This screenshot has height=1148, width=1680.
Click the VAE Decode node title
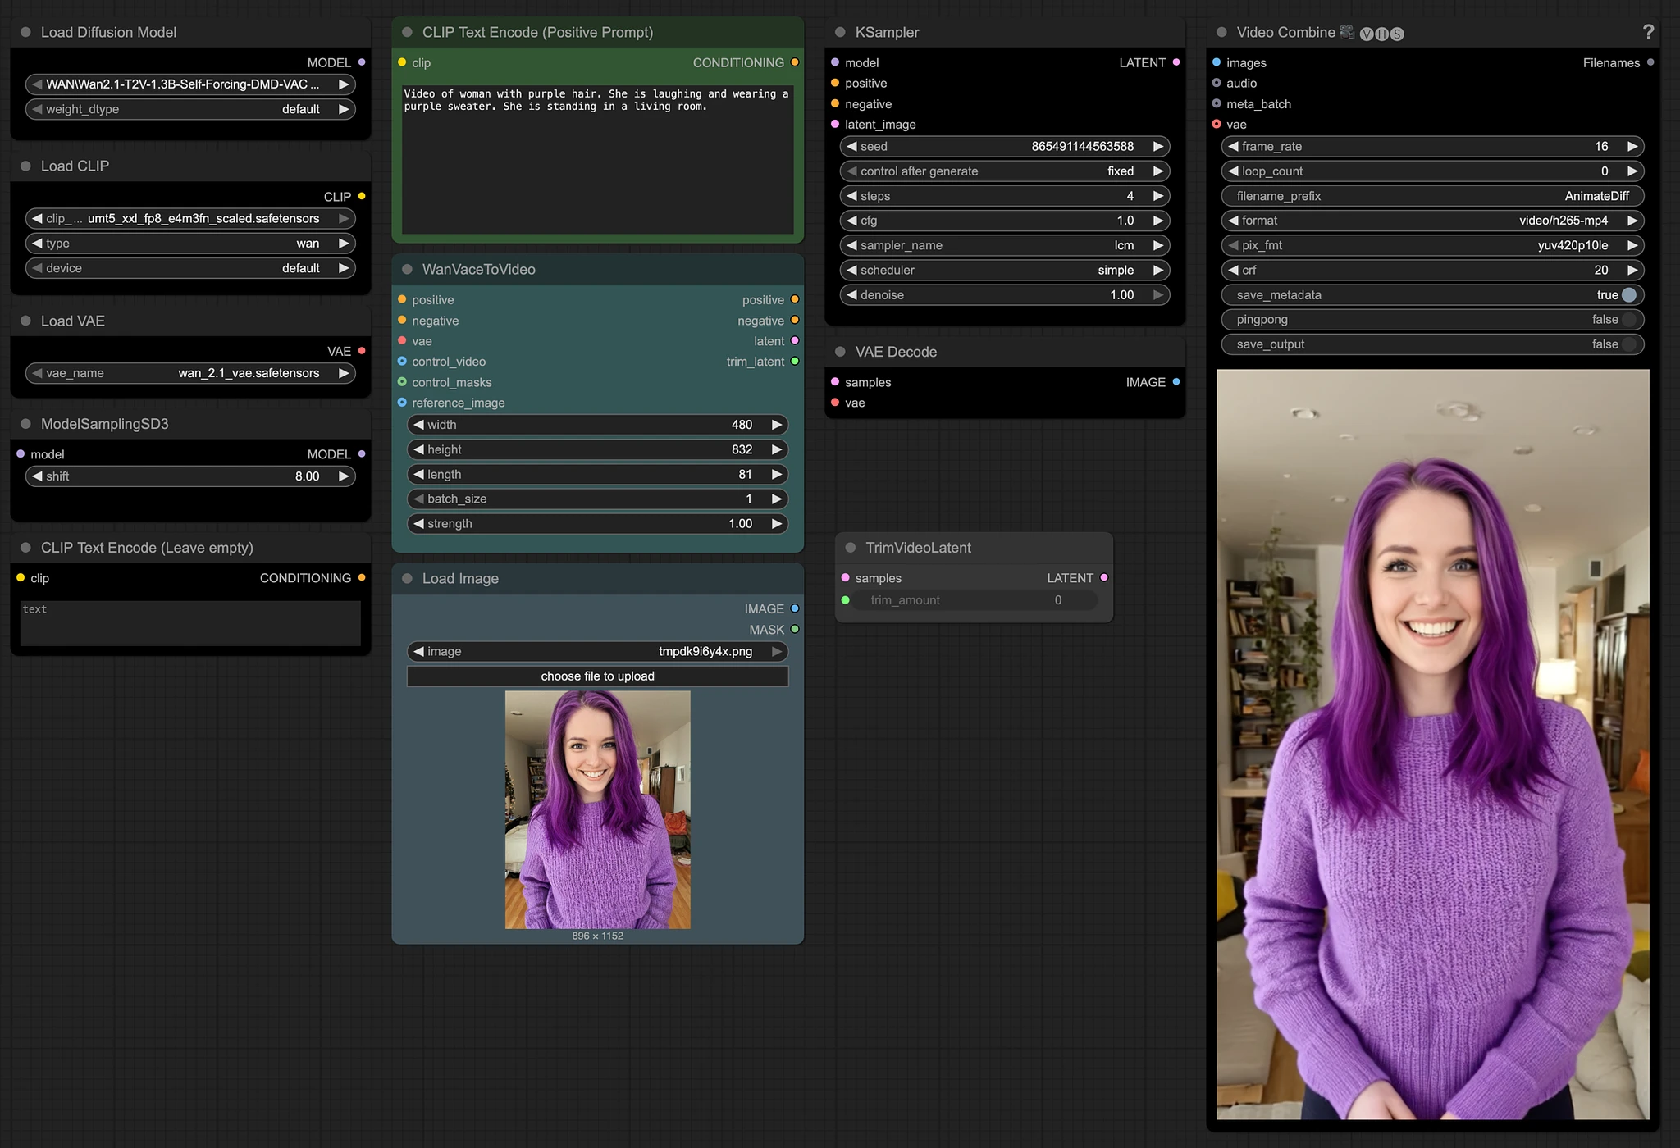896,352
